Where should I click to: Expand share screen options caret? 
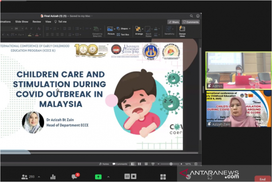pyautogui.click(x=108, y=177)
